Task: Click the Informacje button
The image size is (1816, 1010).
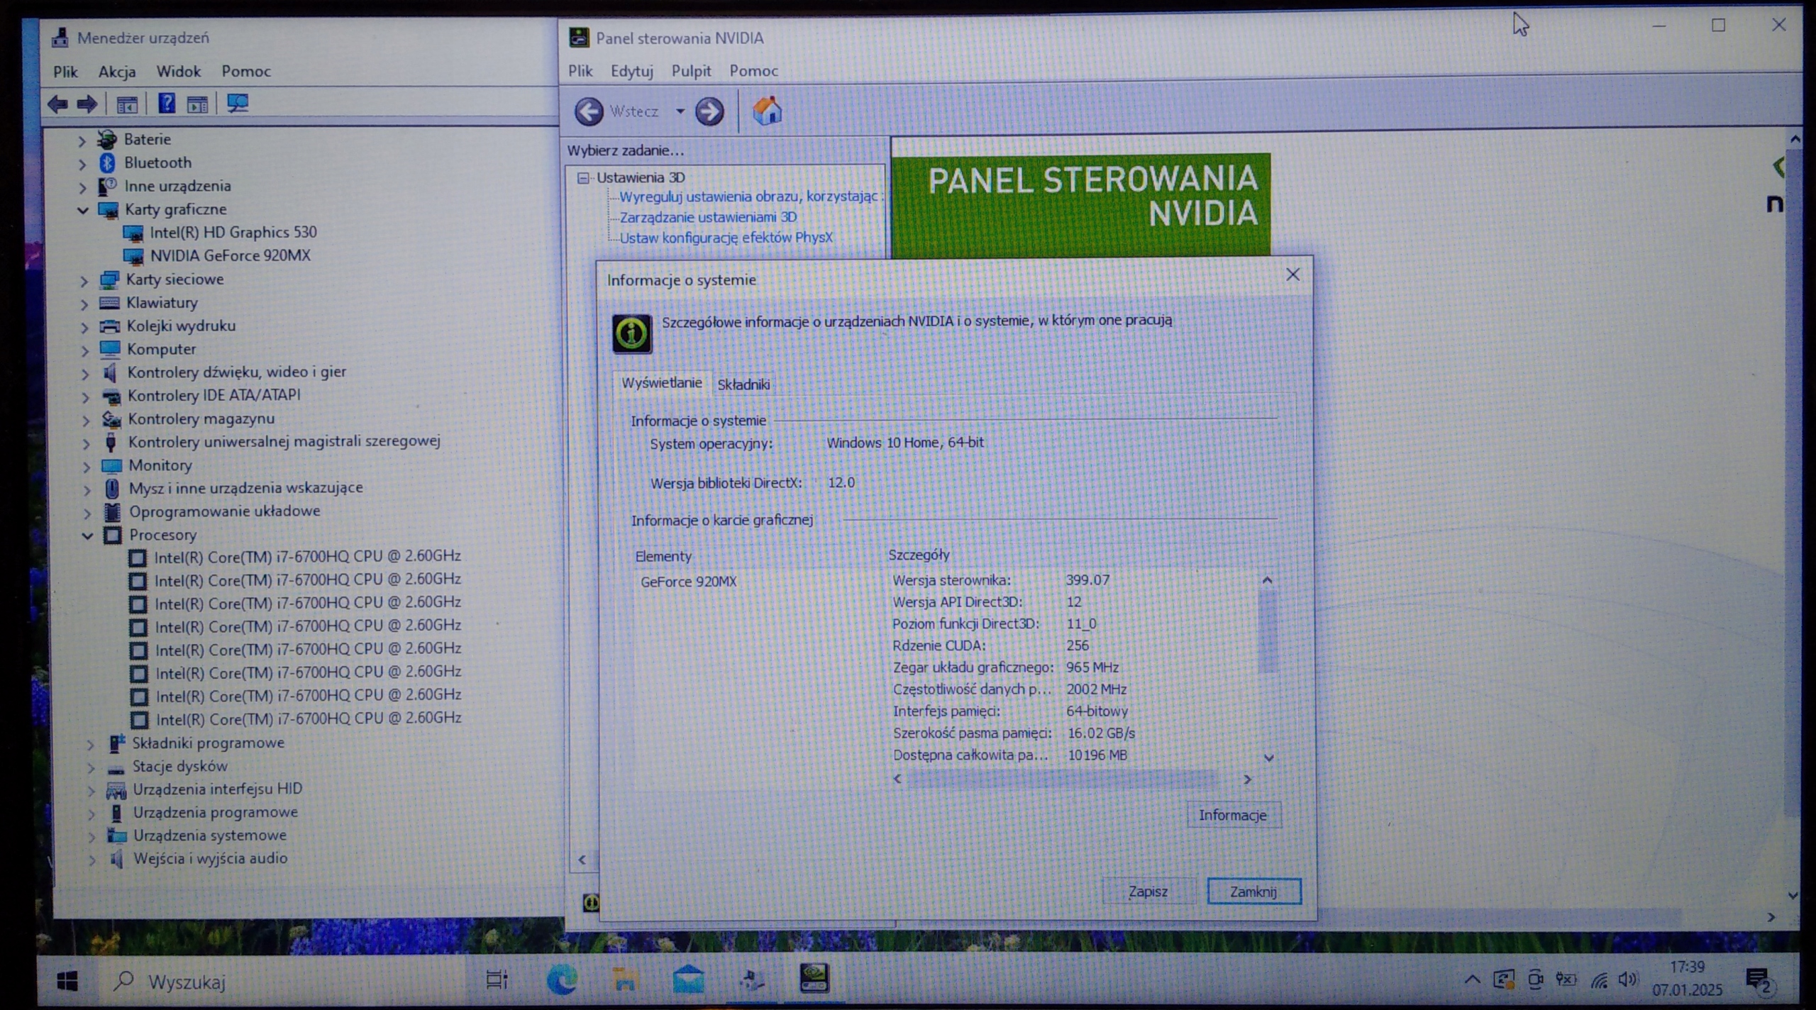Action: 1233,815
